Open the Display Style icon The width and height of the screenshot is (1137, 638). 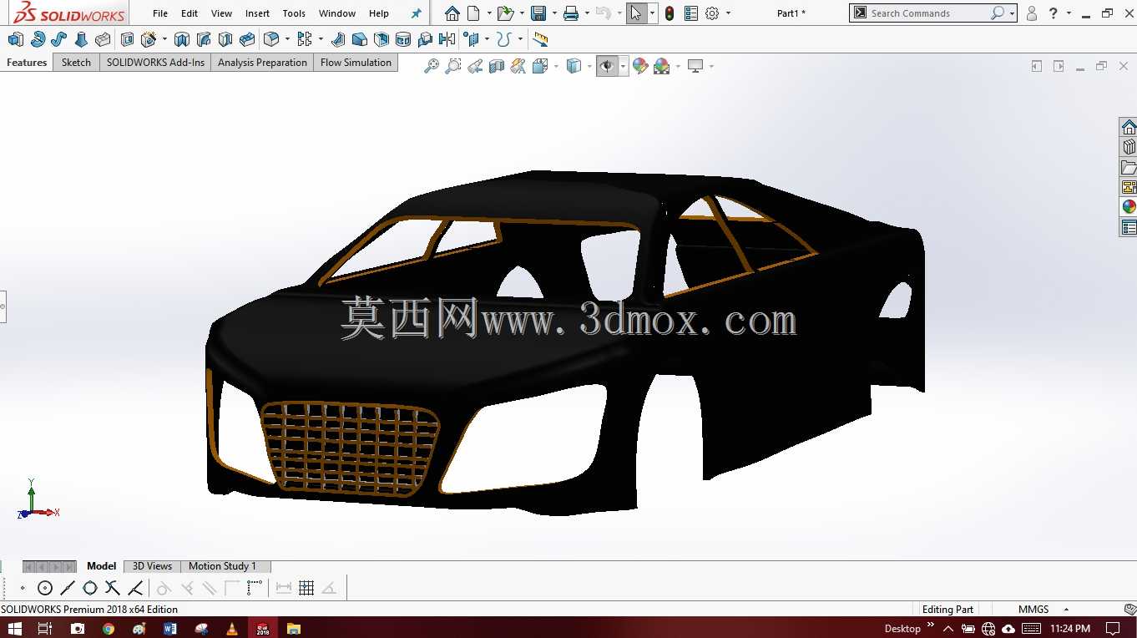pyautogui.click(x=574, y=66)
